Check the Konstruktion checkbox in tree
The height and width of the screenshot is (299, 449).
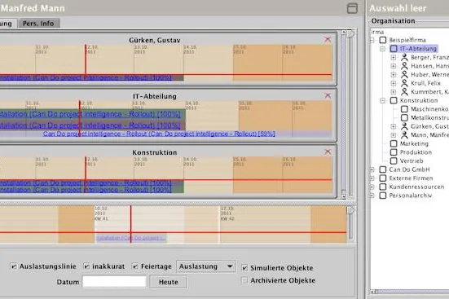(394, 100)
